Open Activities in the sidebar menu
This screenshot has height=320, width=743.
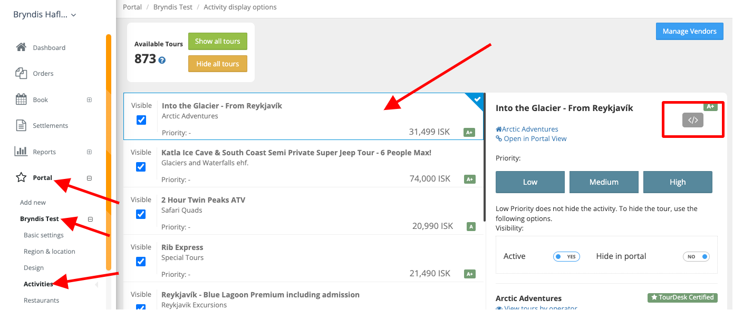tap(38, 284)
